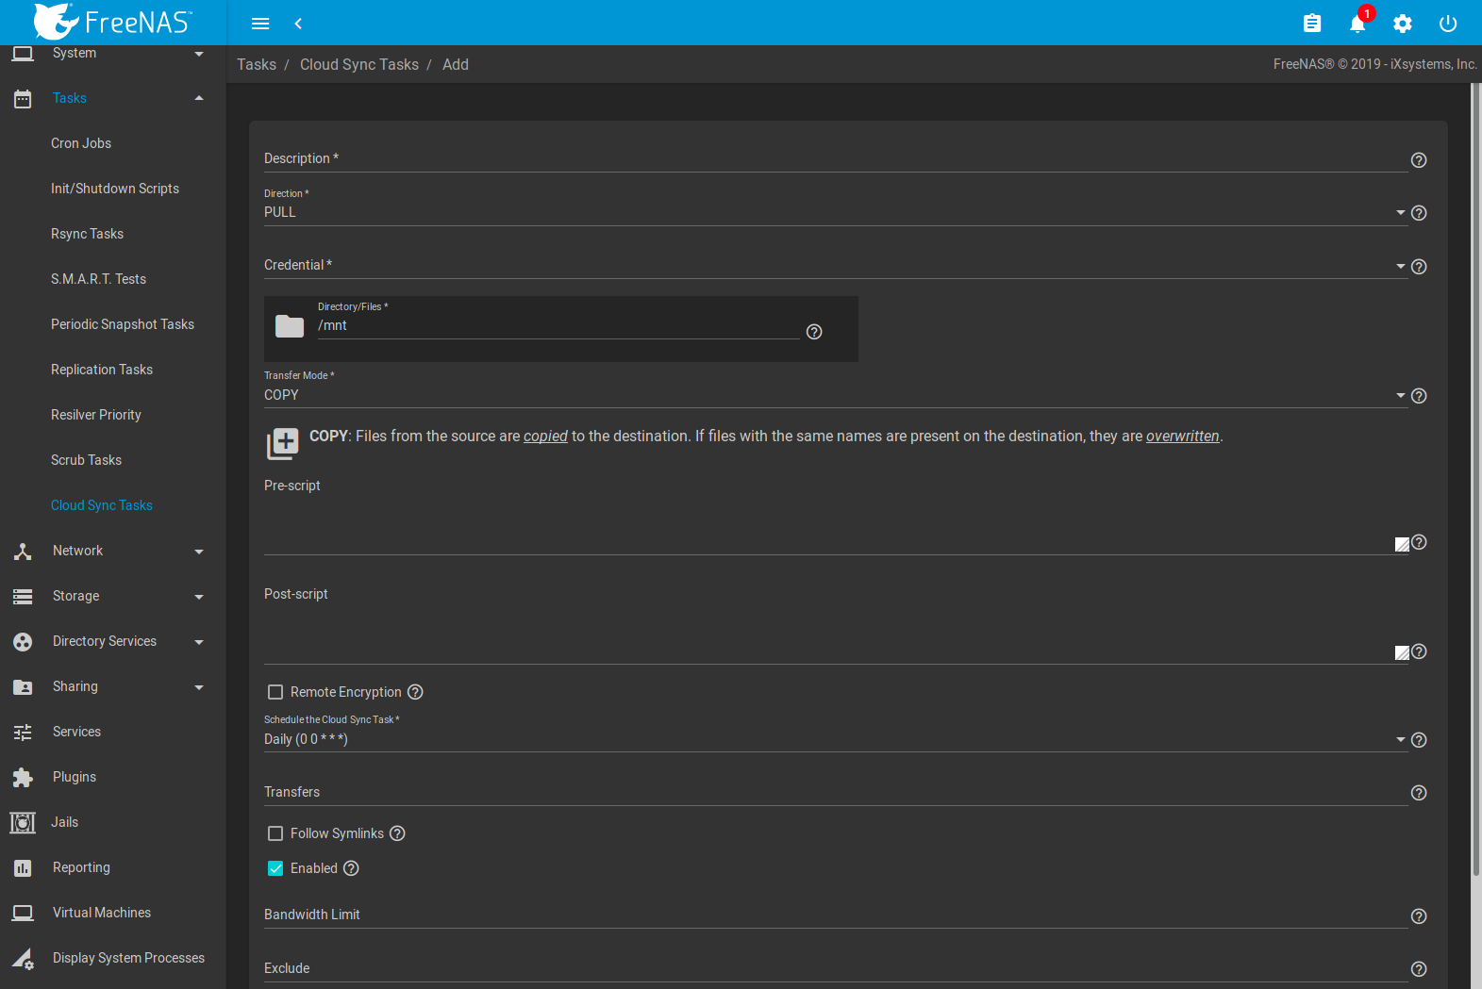This screenshot has width=1482, height=989.
Task: Show help for Pre-script
Action: (1419, 542)
